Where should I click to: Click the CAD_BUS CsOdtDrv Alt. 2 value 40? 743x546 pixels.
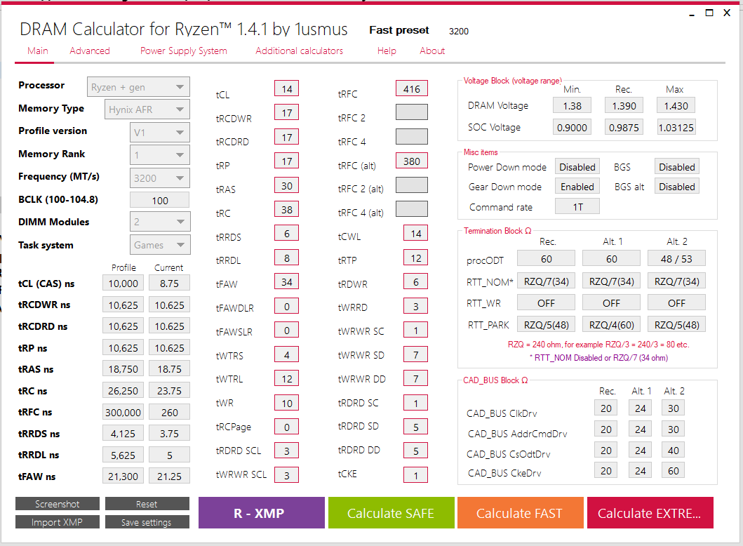[x=674, y=451]
